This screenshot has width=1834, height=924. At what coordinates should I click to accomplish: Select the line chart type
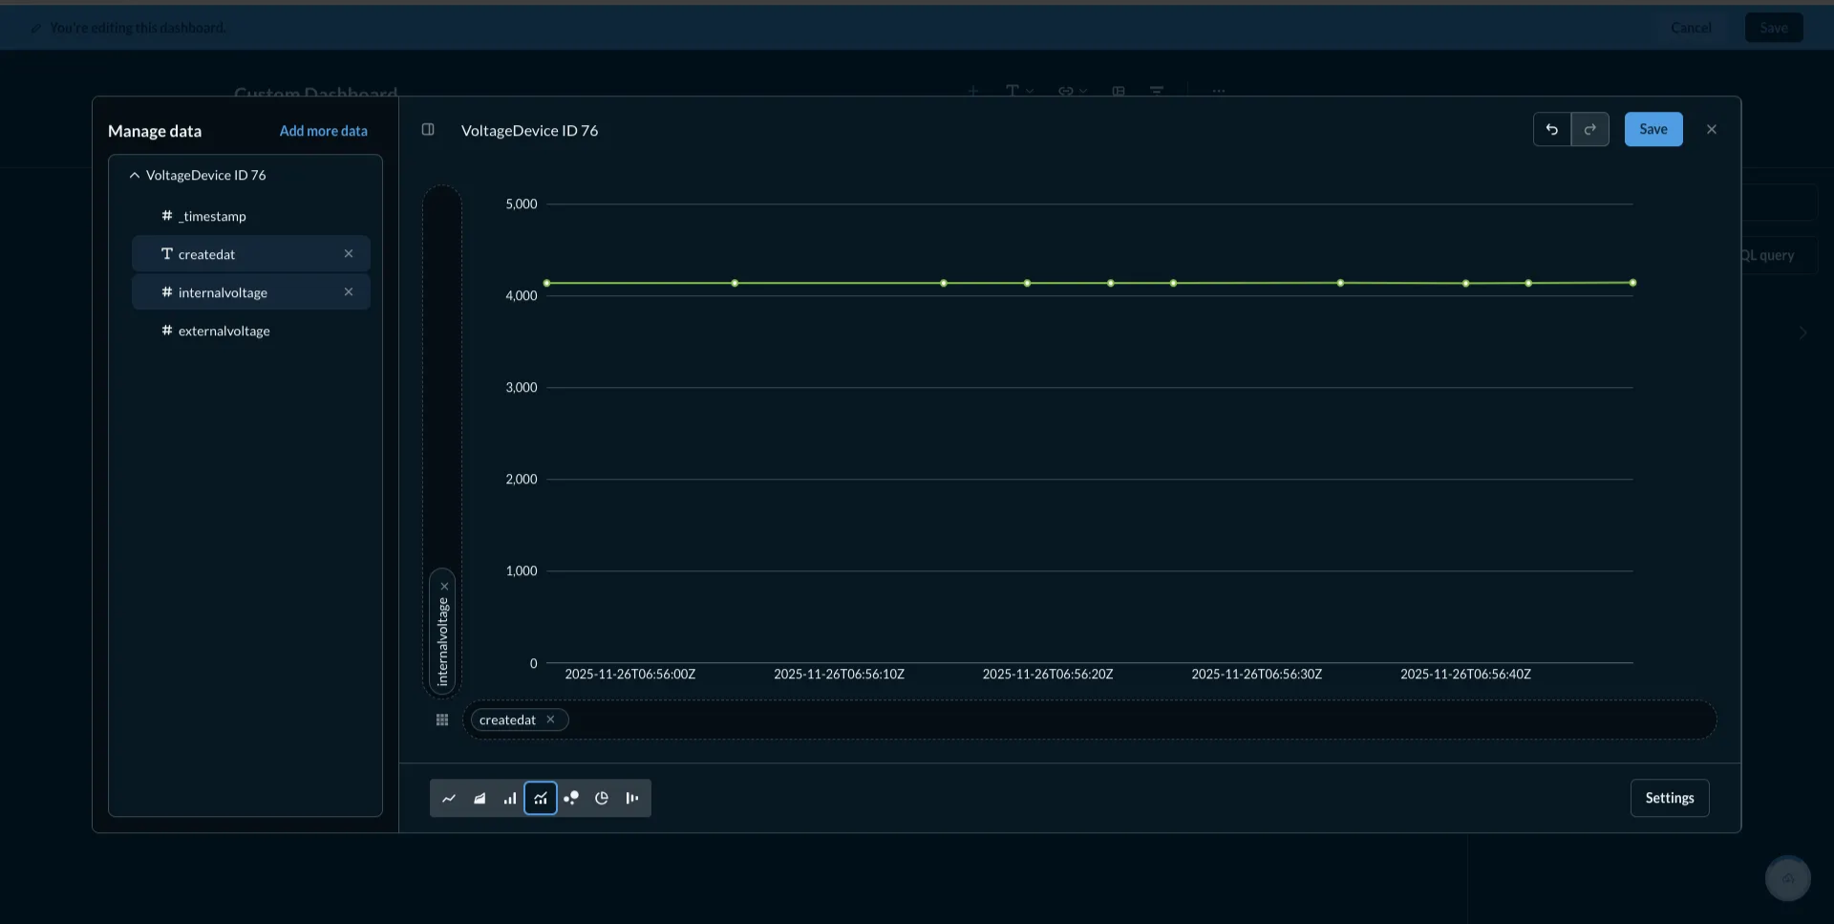(x=449, y=798)
